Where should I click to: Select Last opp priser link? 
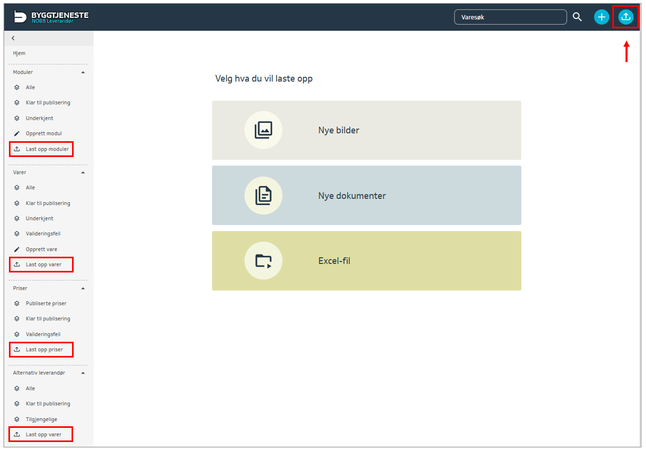[x=44, y=350]
